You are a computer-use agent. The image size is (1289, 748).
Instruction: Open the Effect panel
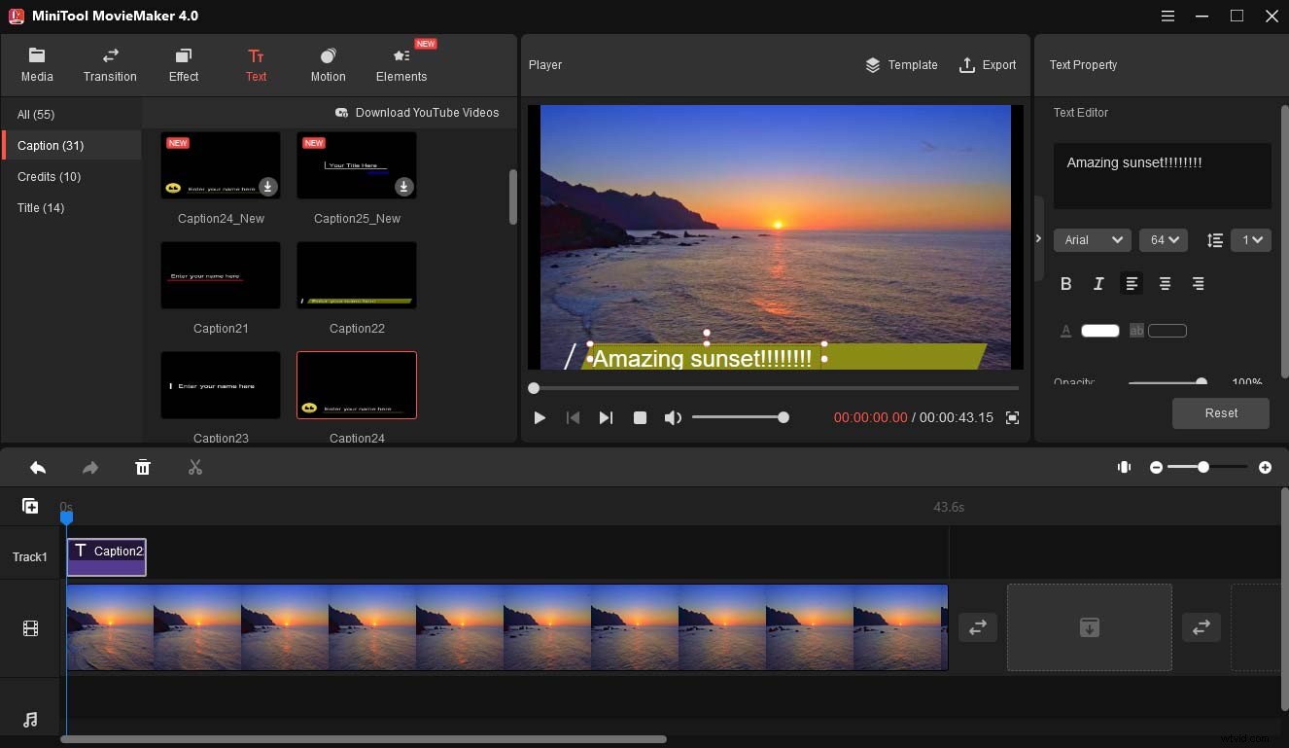point(183,64)
